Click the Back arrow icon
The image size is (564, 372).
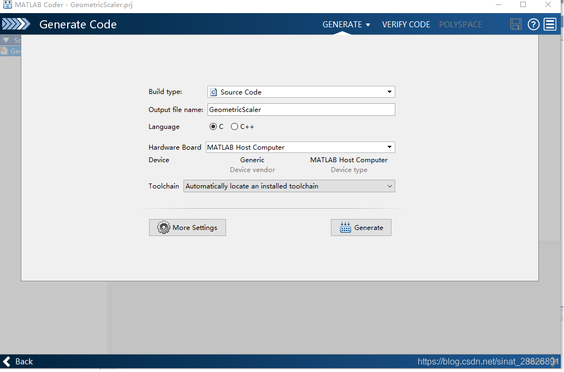[x=7, y=362]
